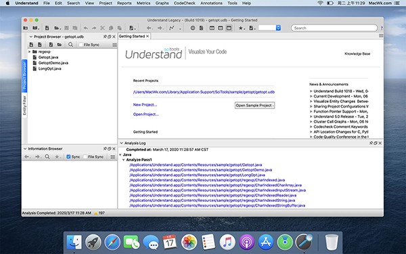The width and height of the screenshot is (406, 254).
Task: Select Getopt.java in Project Browser
Action: 48,58
